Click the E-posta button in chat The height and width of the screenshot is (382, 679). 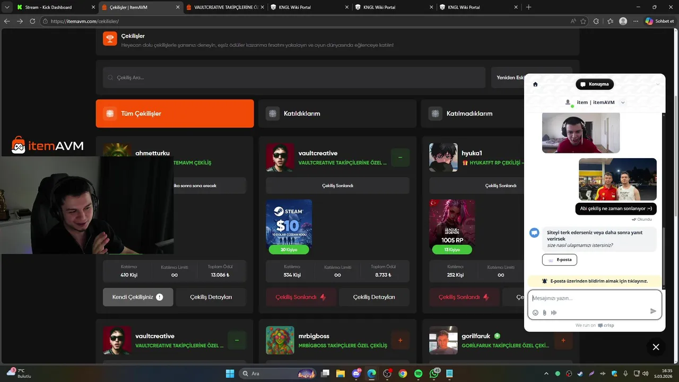pyautogui.click(x=560, y=260)
